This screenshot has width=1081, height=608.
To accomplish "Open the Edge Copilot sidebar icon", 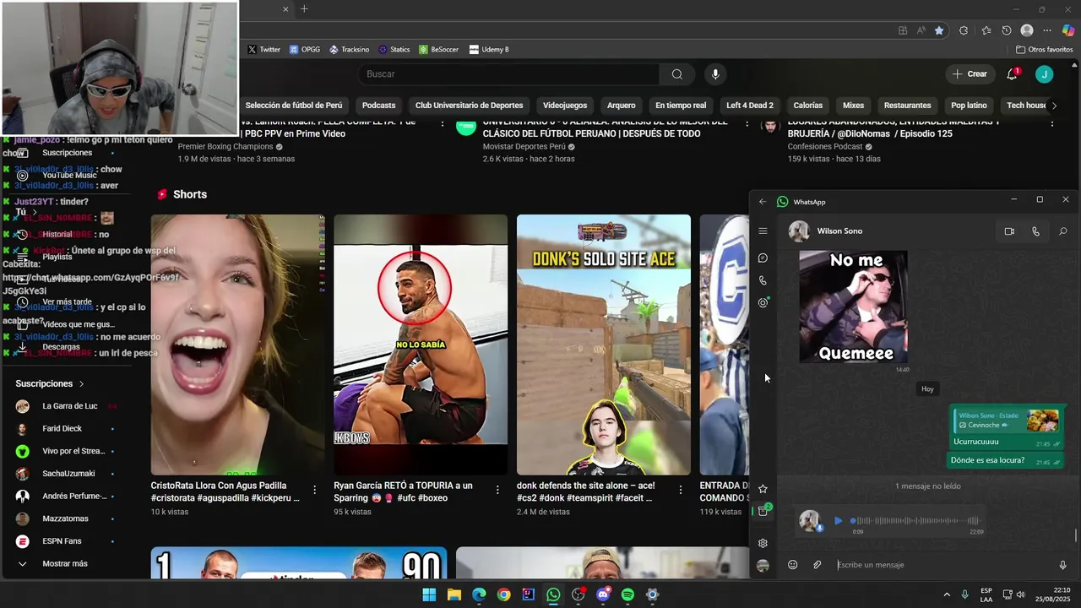I will point(1068,30).
